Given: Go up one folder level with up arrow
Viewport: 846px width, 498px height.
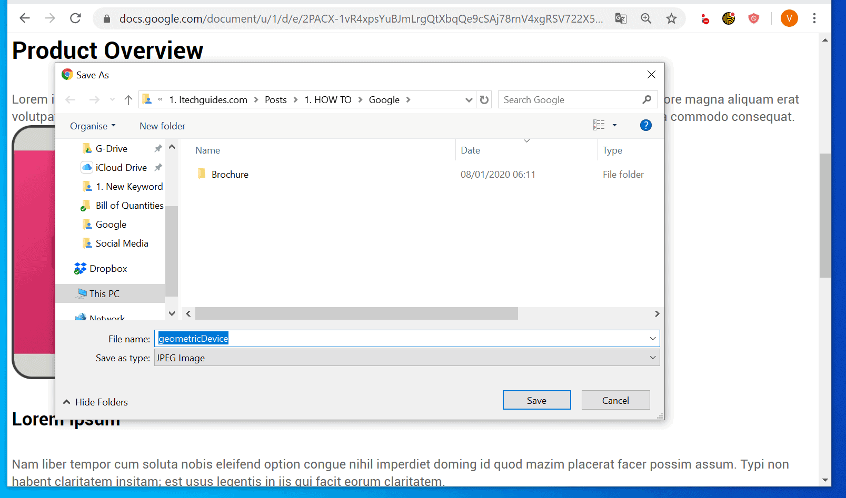Looking at the screenshot, I should [127, 99].
